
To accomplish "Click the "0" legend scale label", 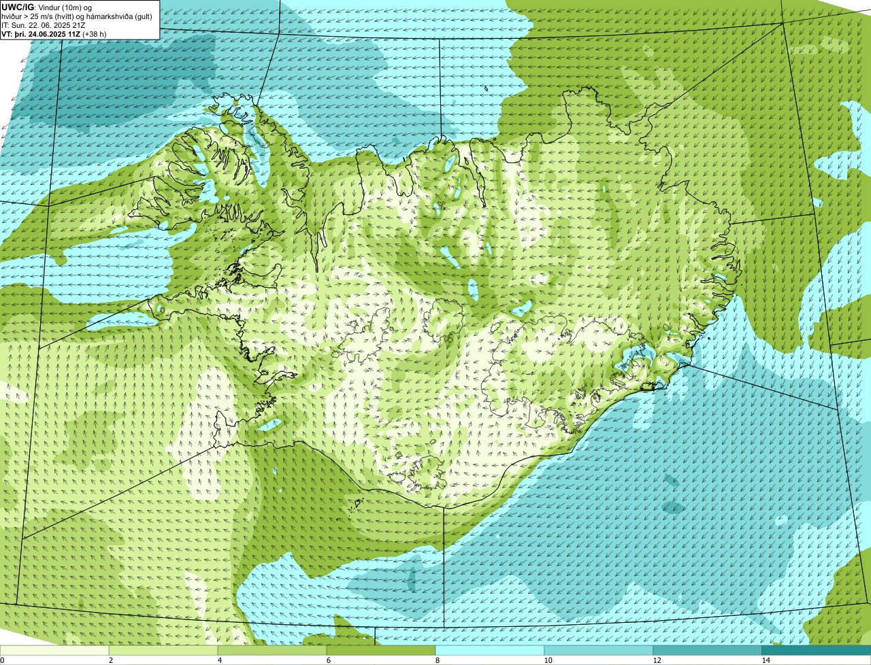I will (x=3, y=660).
